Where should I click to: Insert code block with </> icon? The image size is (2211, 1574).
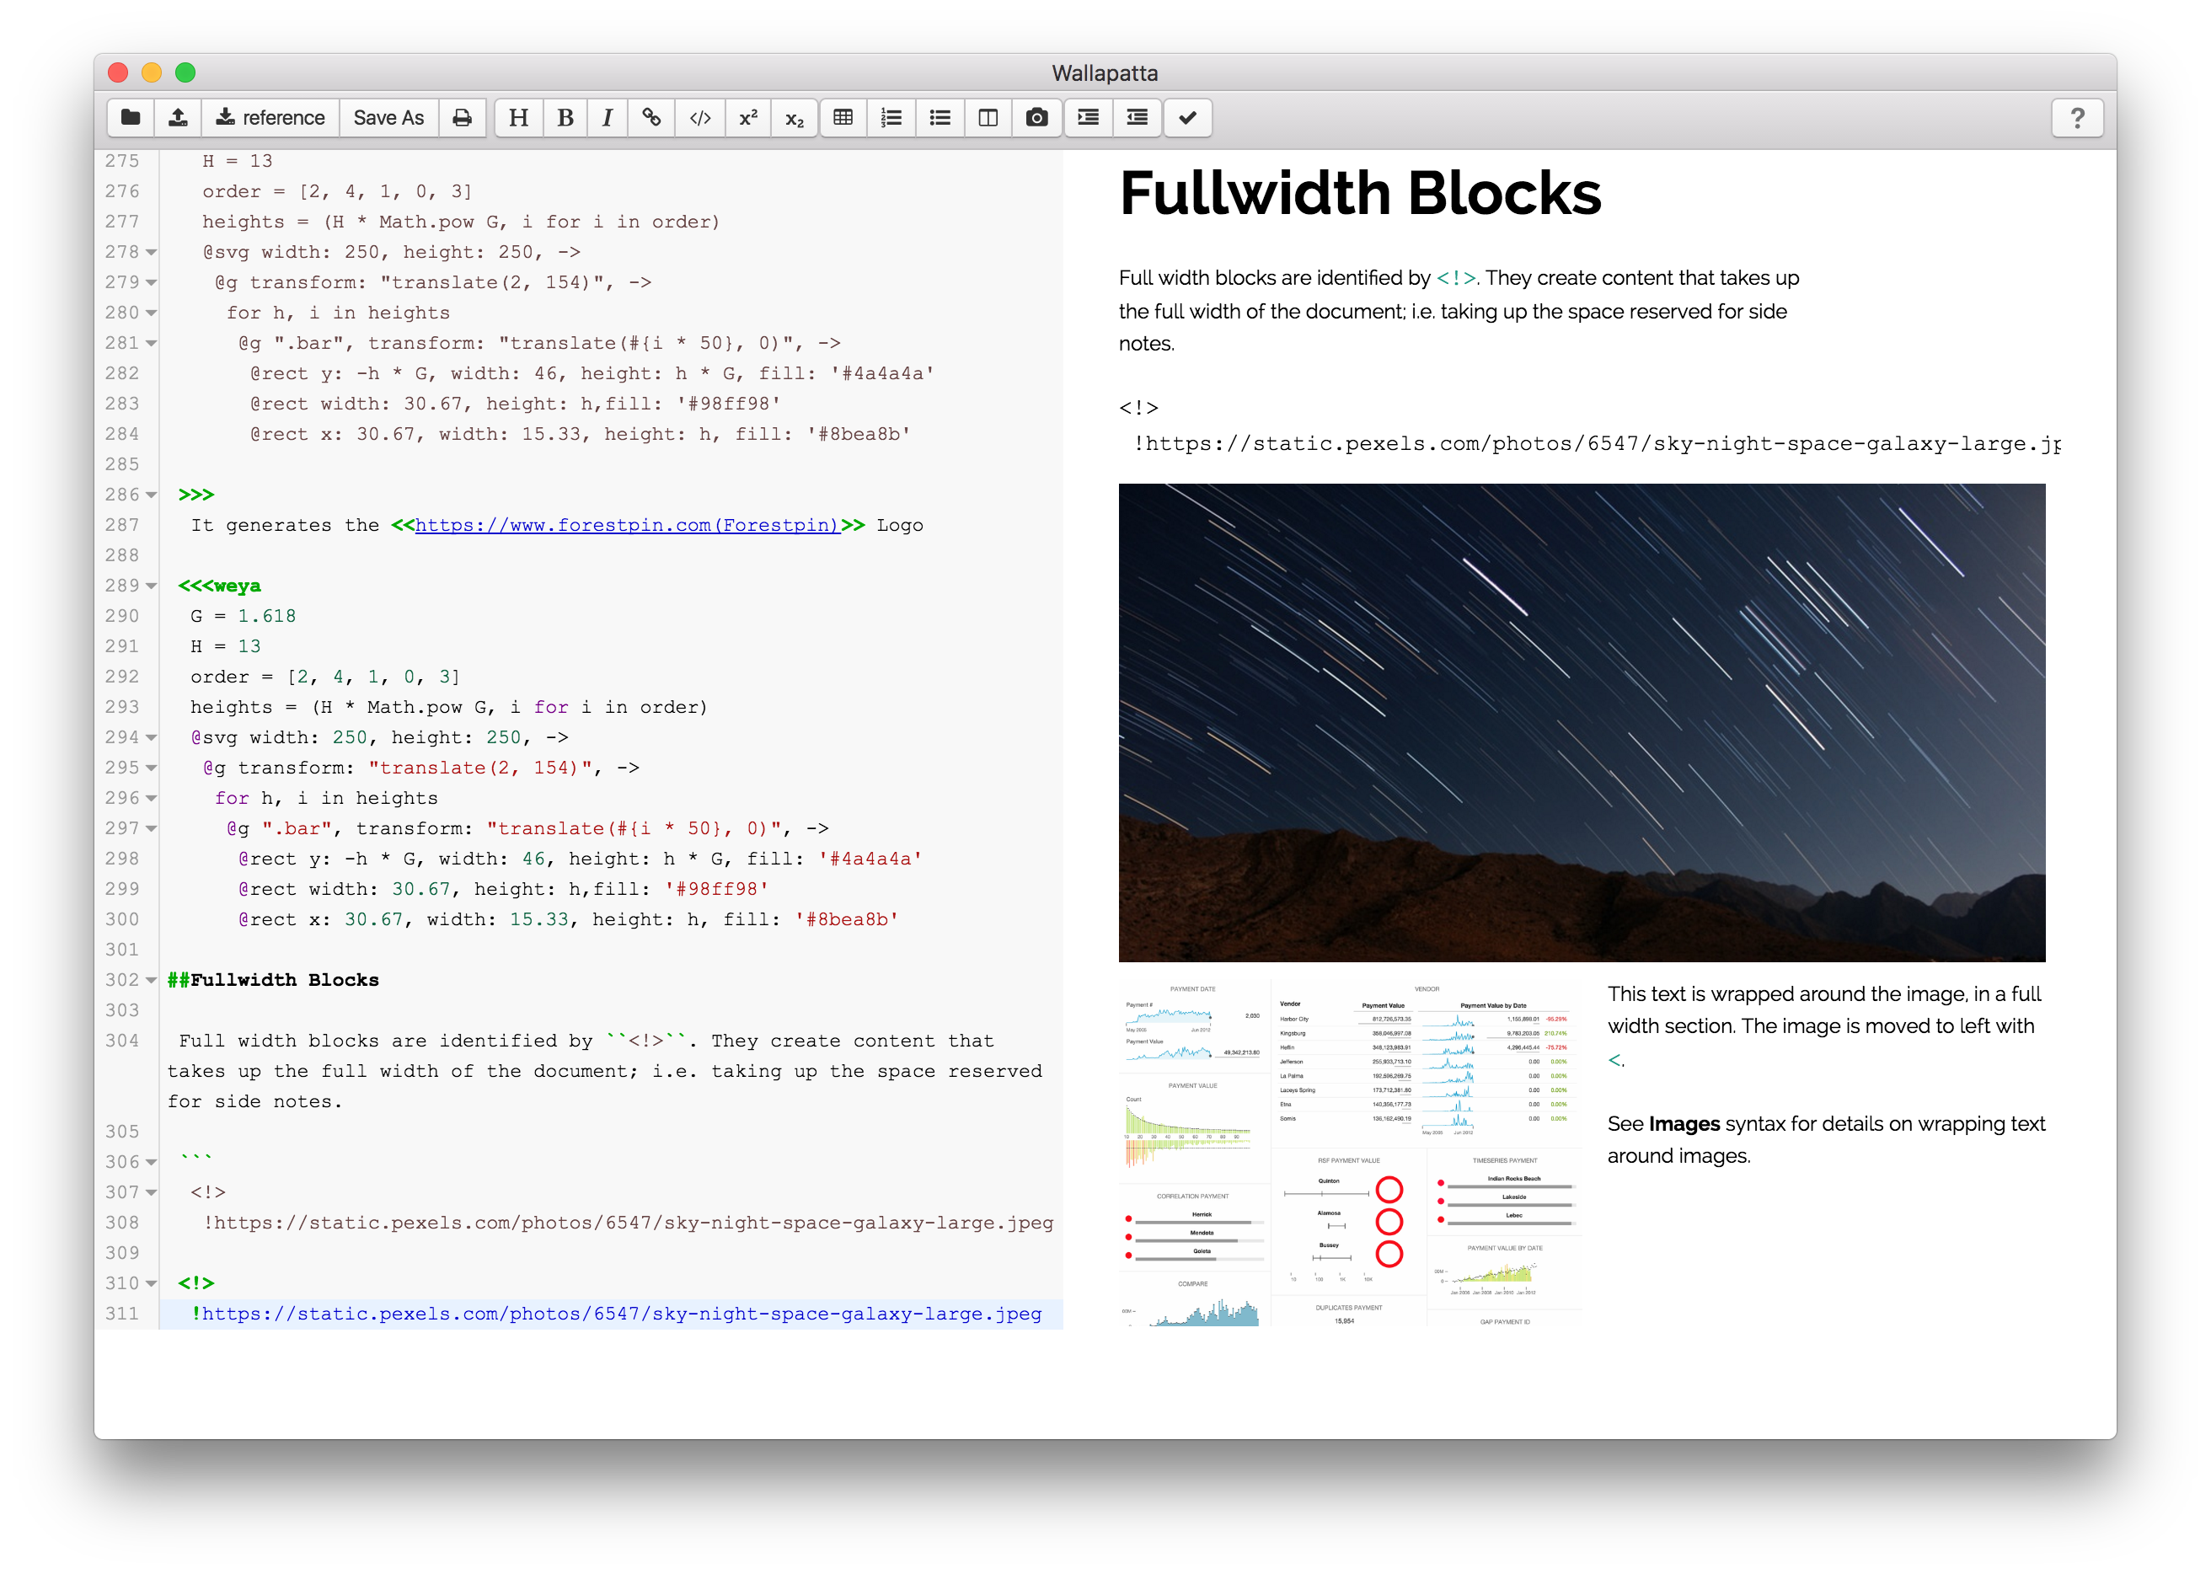(700, 117)
